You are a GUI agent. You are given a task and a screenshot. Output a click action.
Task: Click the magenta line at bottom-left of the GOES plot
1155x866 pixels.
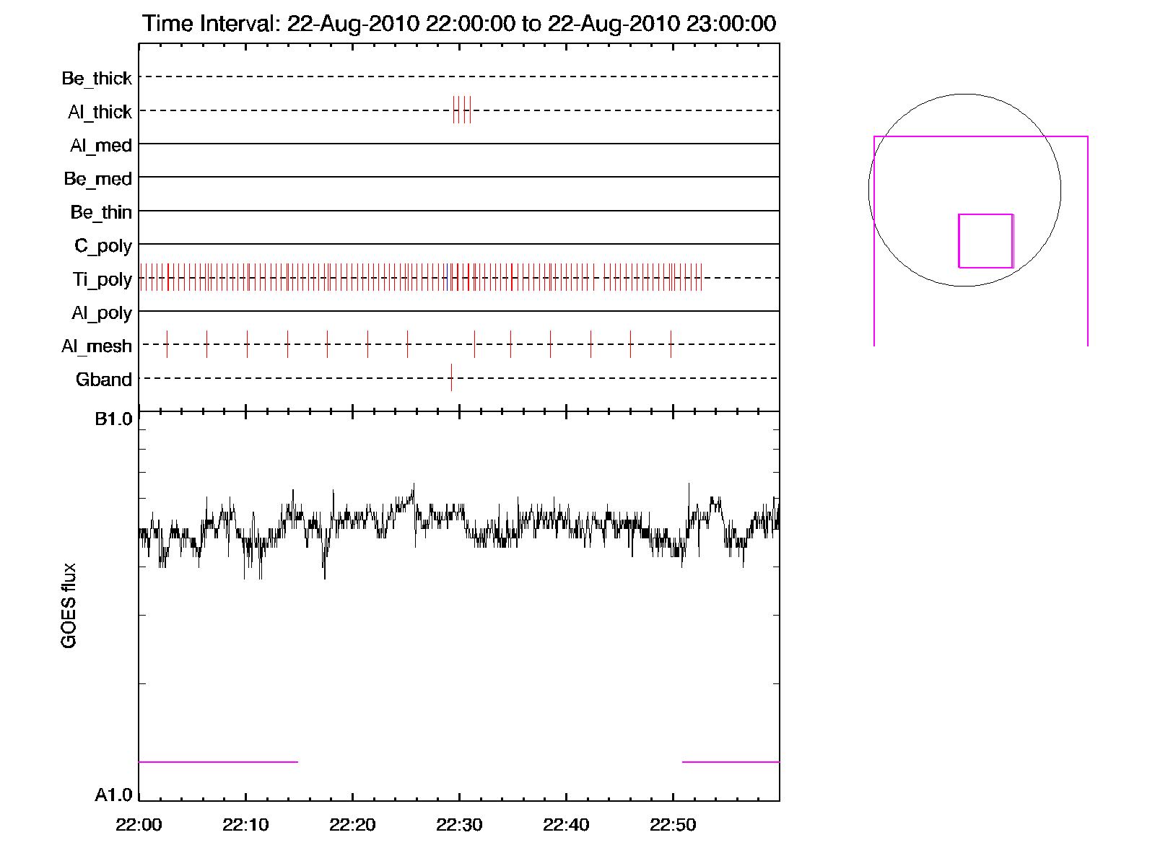click(218, 762)
